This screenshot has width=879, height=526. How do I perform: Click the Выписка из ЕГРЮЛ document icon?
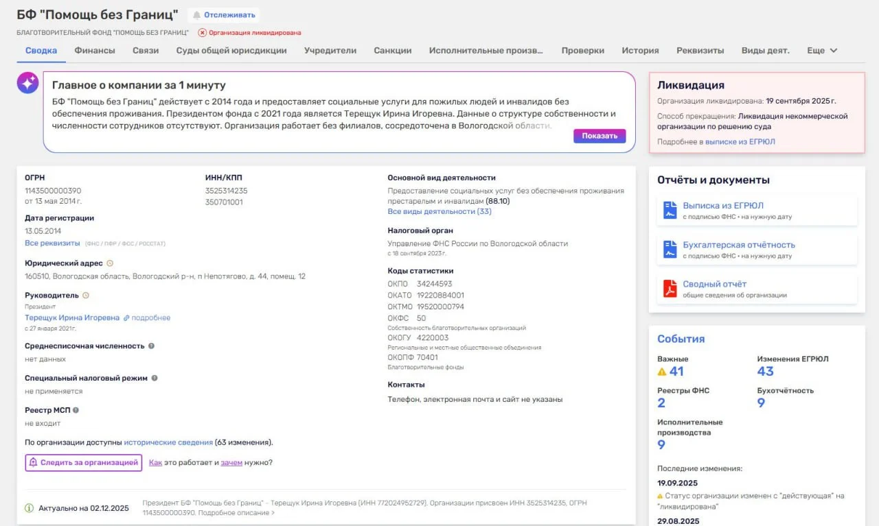(x=670, y=210)
